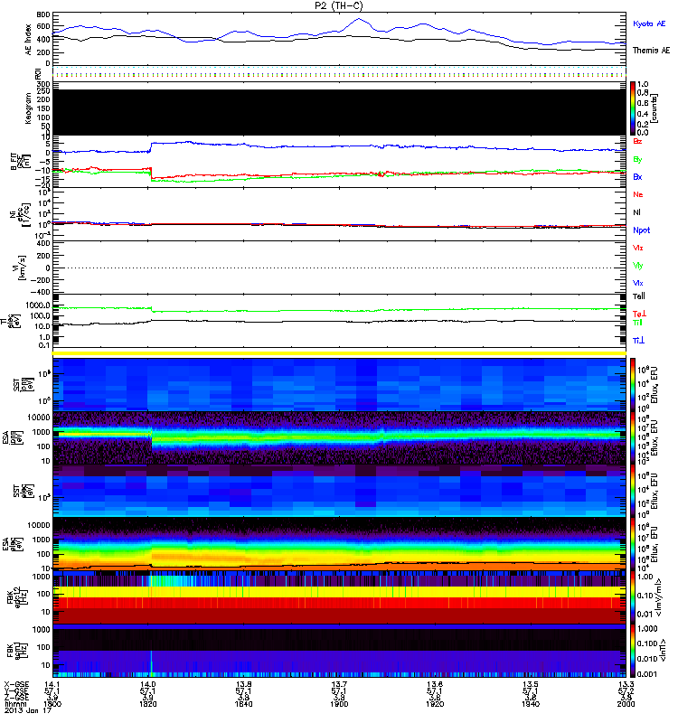This screenshot has width=678, height=723.
Task: Click the P2 (TH-C) plot title
Action: (x=339, y=5)
